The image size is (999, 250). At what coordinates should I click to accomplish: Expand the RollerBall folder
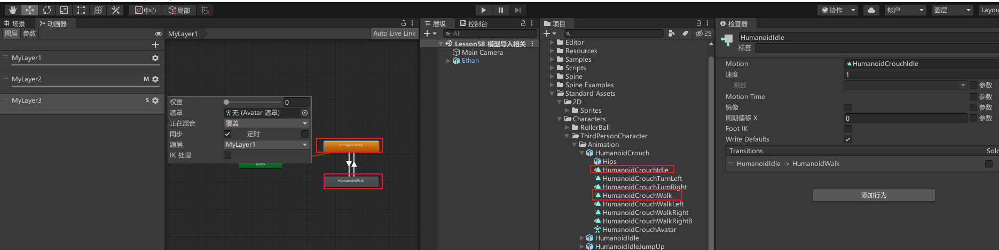pos(567,128)
